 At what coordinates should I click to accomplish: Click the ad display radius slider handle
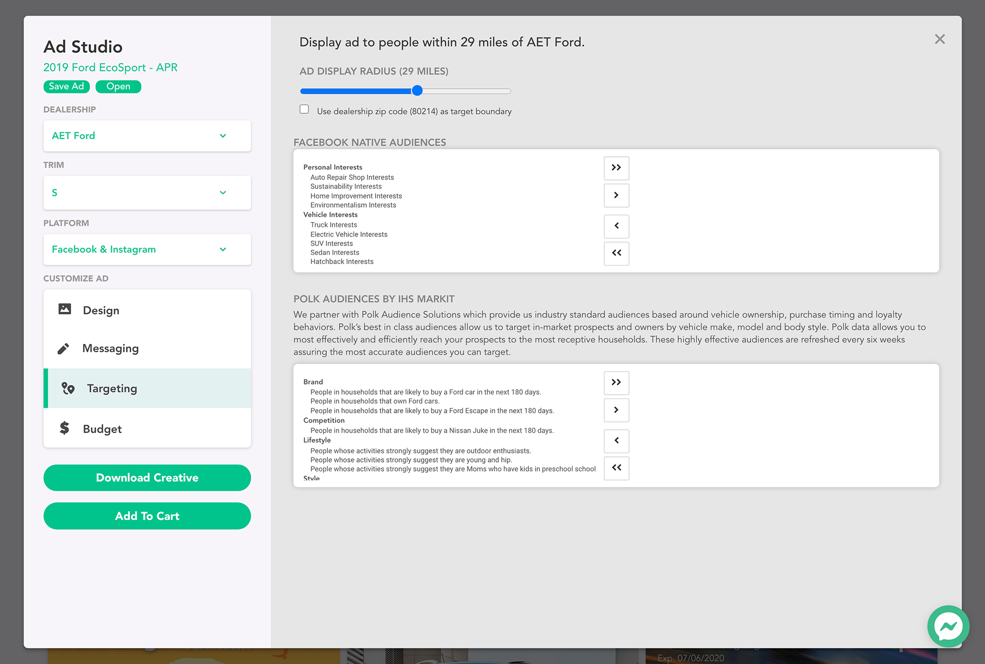click(x=417, y=91)
